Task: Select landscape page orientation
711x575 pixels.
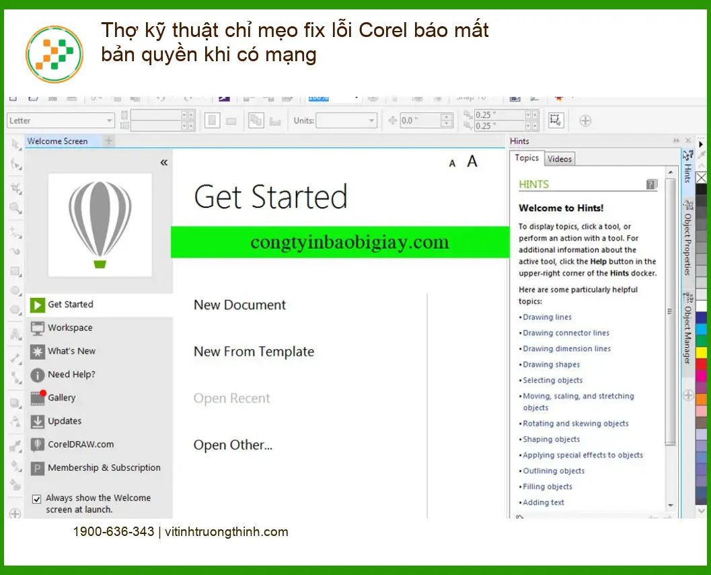Action: (231, 121)
